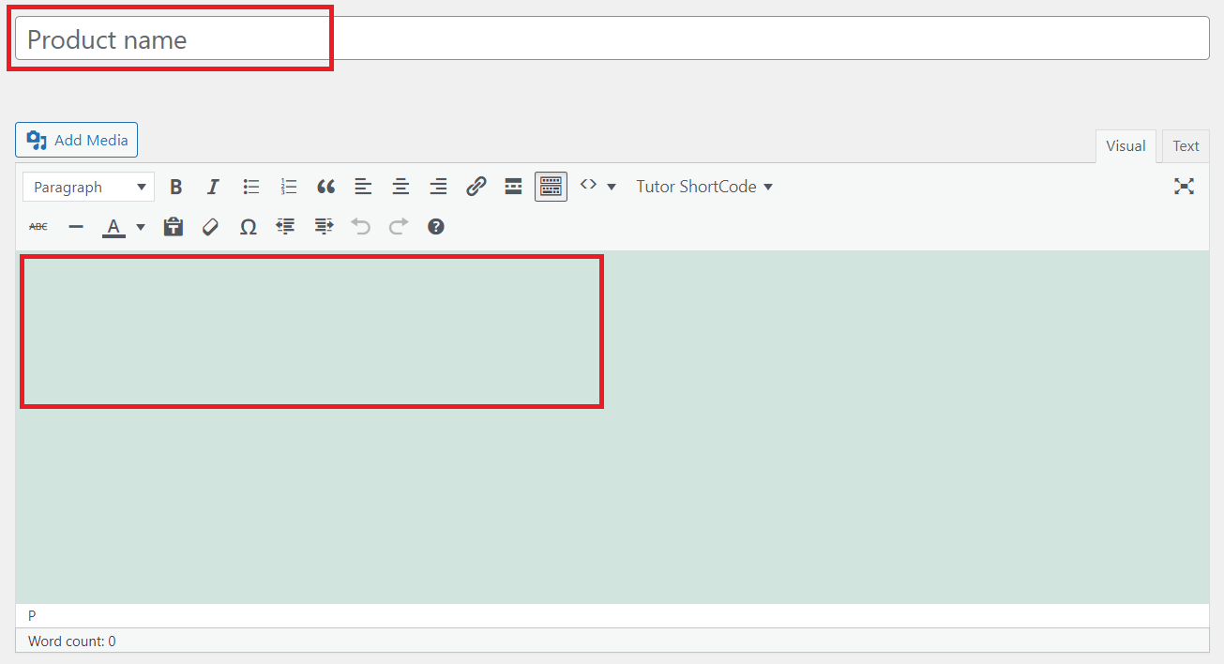Viewport: 1224px width, 664px height.
Task: Click the Undo arrow
Action: click(360, 227)
